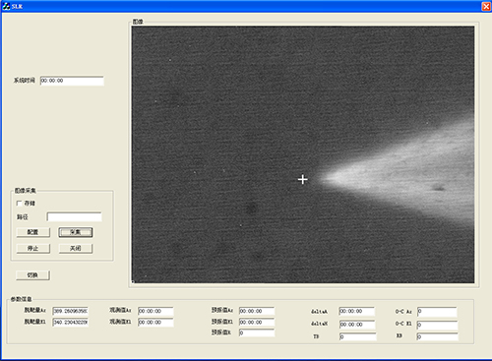
Task: Click the RB field
Action: pos(437,336)
